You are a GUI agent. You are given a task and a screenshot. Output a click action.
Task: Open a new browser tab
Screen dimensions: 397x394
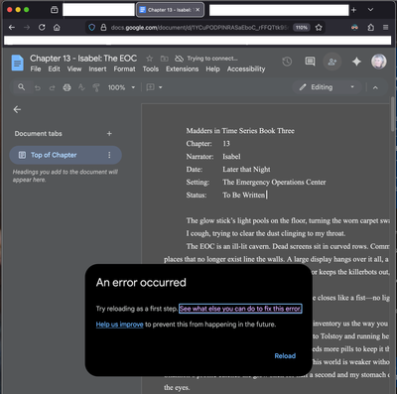click(x=353, y=10)
